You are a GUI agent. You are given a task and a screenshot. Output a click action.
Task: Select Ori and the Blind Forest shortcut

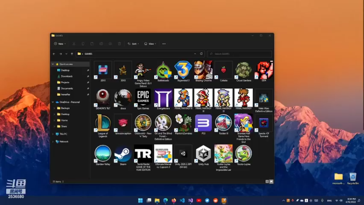pyautogui.click(x=163, y=127)
